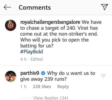Viewport: 112px width, 100px height.
Task: Open the parthiv9 username link
Action: pyautogui.click(x=30, y=73)
